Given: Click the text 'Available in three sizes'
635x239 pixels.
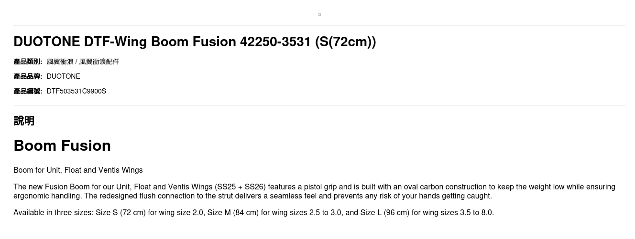Looking at the screenshot, I should coord(53,213).
